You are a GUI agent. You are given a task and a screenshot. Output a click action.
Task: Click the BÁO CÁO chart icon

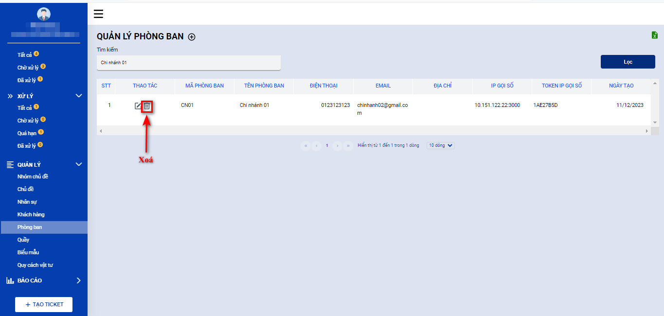[10, 281]
